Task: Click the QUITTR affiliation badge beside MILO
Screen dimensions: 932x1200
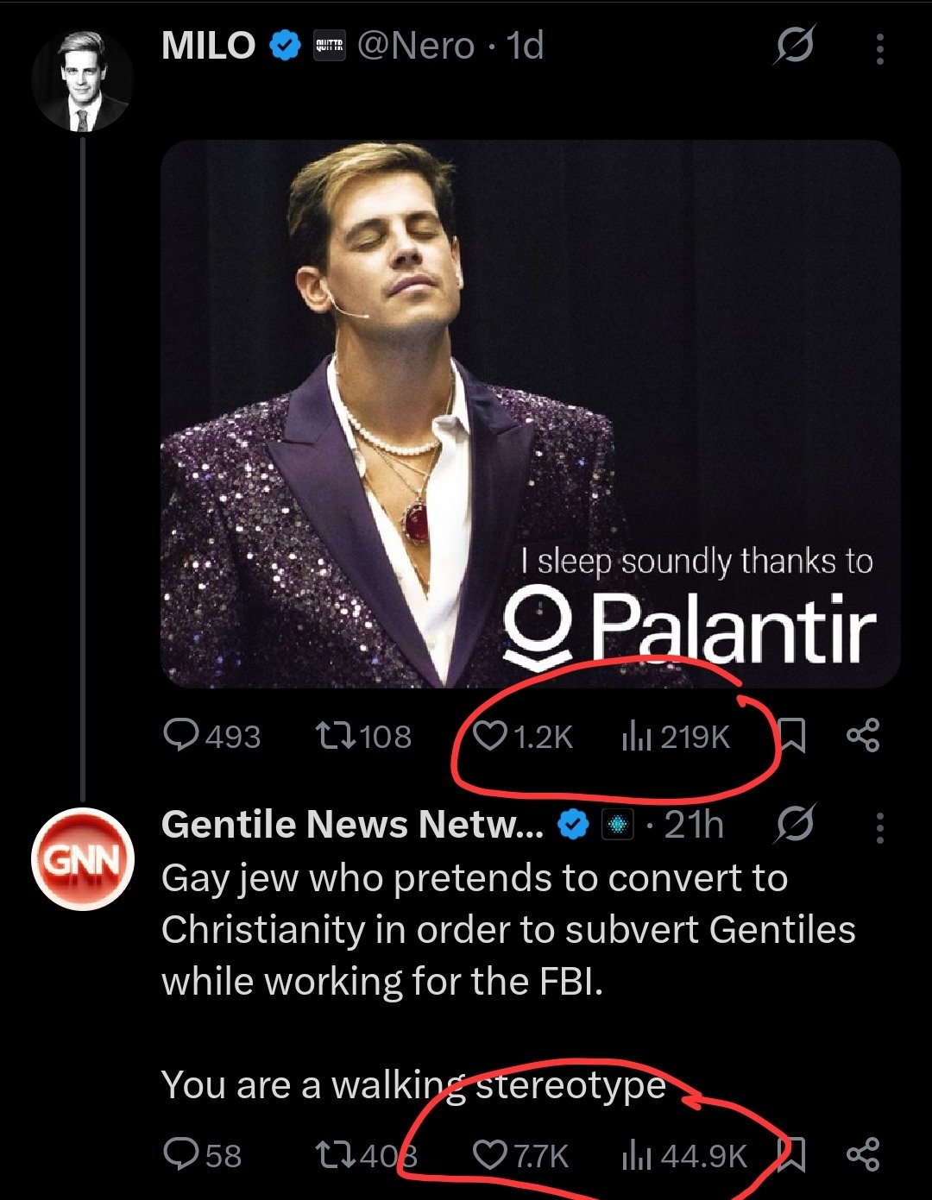Action: [328, 46]
